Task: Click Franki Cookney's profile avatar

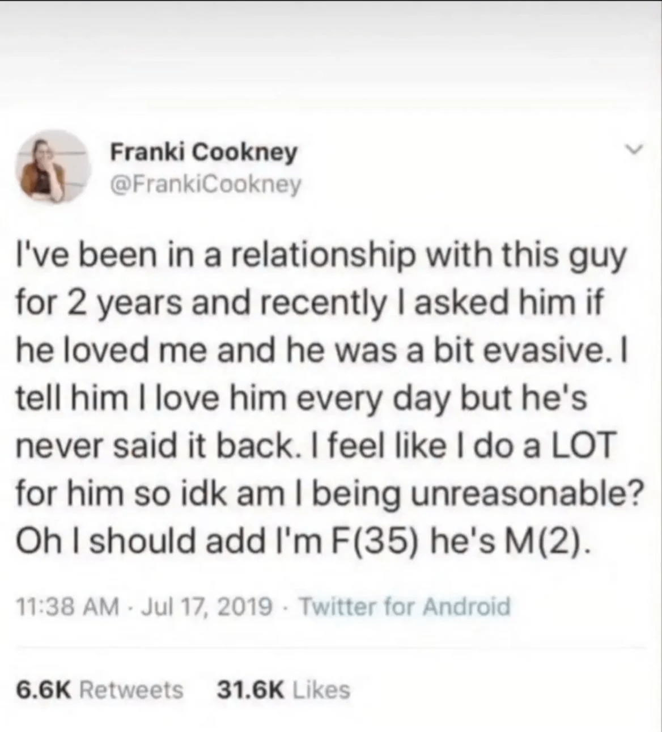Action: [x=54, y=168]
